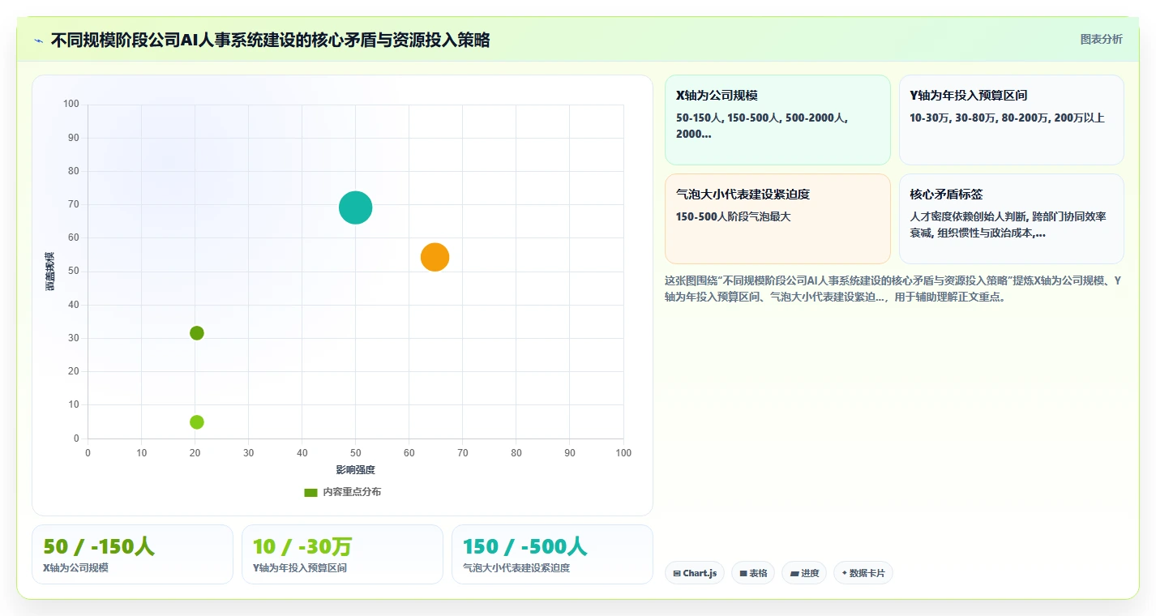Select the dark green bubble near 30
This screenshot has width=1156, height=616.
pos(196,333)
